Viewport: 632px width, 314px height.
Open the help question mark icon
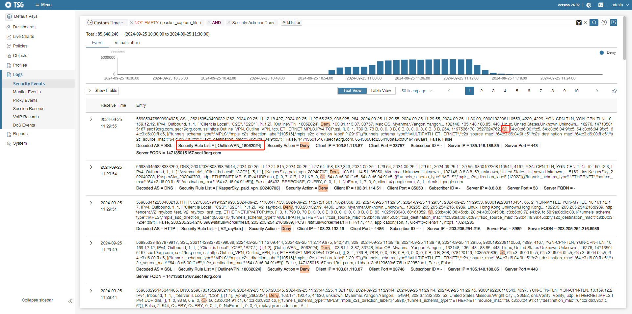tap(604, 23)
